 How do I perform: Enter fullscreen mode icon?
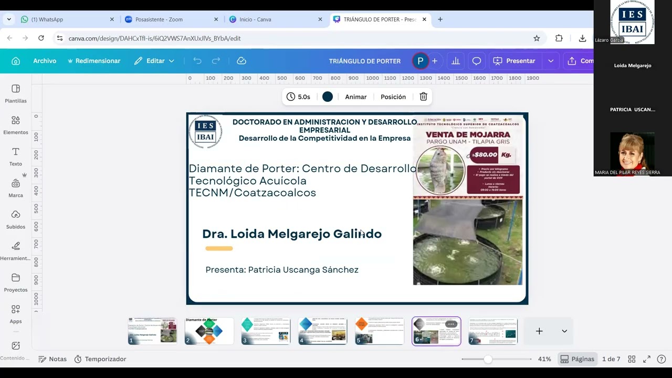tap(647, 359)
